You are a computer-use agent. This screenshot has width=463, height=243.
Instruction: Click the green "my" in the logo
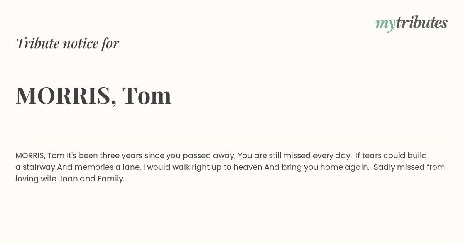(x=385, y=25)
